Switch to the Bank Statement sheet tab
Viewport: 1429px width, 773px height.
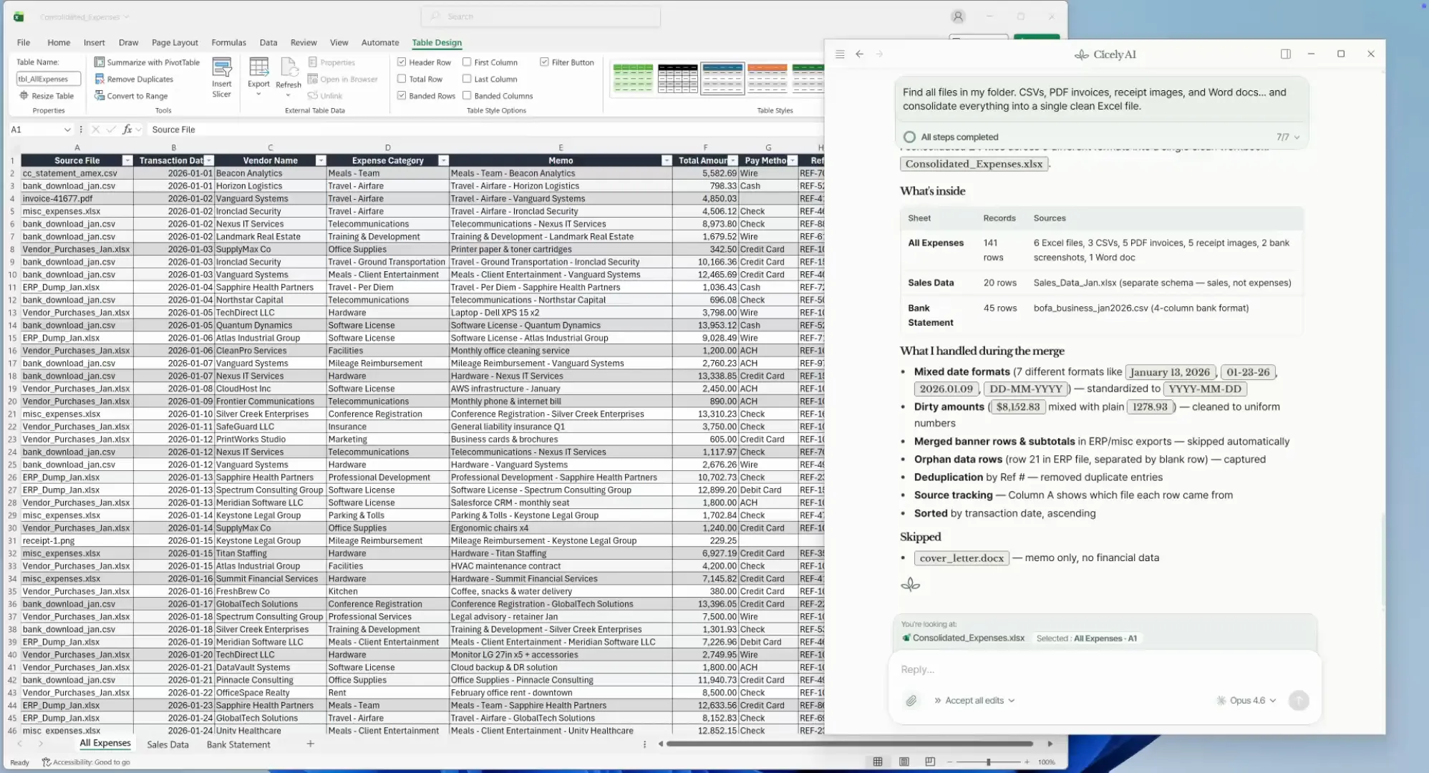coord(238,744)
